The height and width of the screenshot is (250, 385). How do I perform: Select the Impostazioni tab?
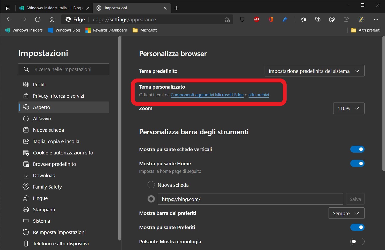coord(132,8)
